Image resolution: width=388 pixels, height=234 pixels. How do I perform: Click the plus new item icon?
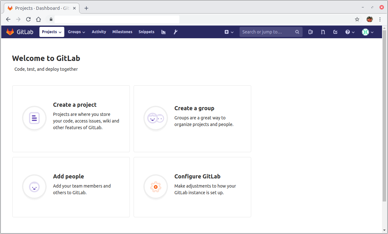[227, 32]
